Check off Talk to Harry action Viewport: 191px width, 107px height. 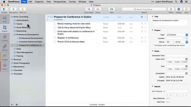pos(55,28)
